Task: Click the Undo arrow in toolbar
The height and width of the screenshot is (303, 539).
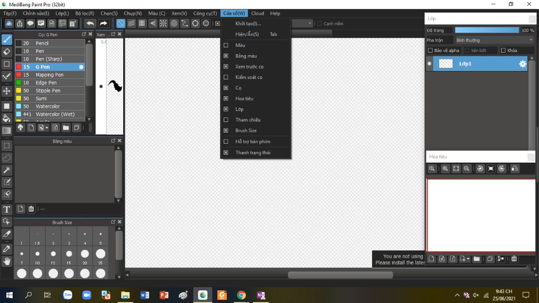Action: point(90,23)
